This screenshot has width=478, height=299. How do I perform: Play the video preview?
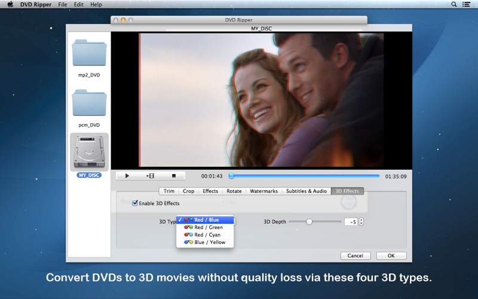[x=127, y=176]
